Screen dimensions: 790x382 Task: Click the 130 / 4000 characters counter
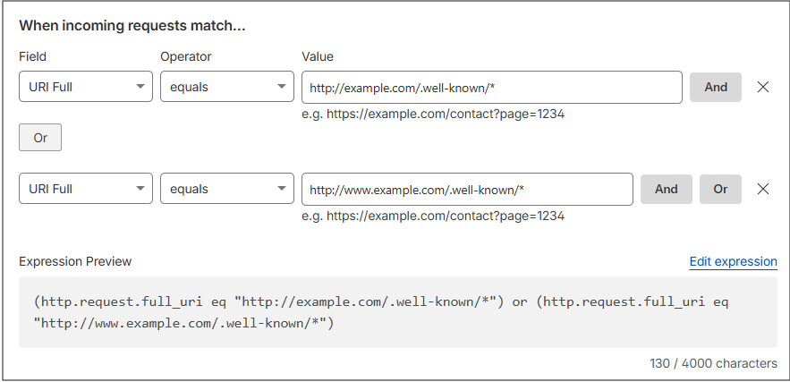(713, 363)
